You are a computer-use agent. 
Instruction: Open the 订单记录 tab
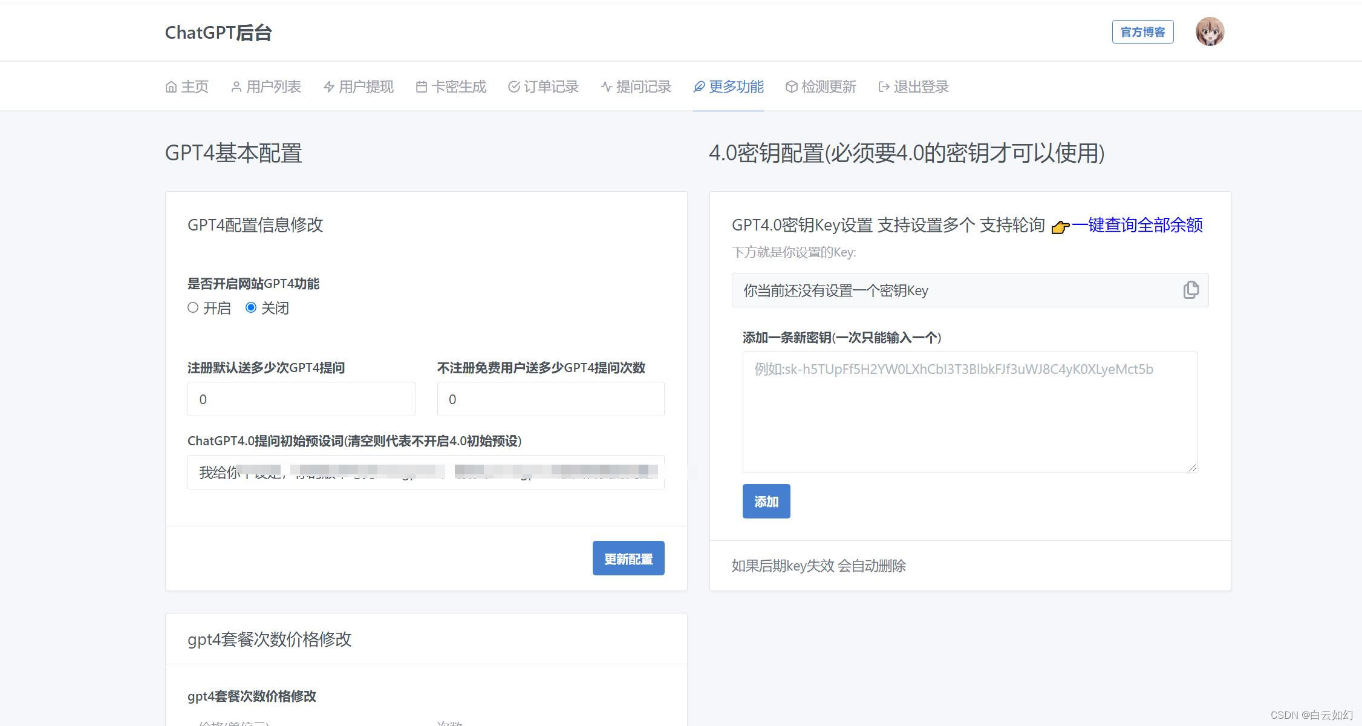click(543, 87)
